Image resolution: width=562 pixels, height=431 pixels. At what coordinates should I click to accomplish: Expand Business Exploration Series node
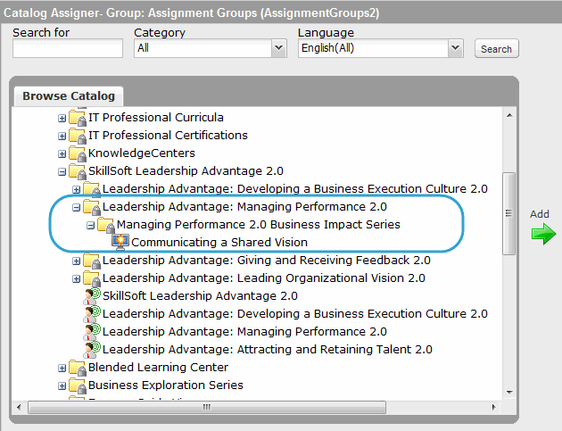pos(62,385)
